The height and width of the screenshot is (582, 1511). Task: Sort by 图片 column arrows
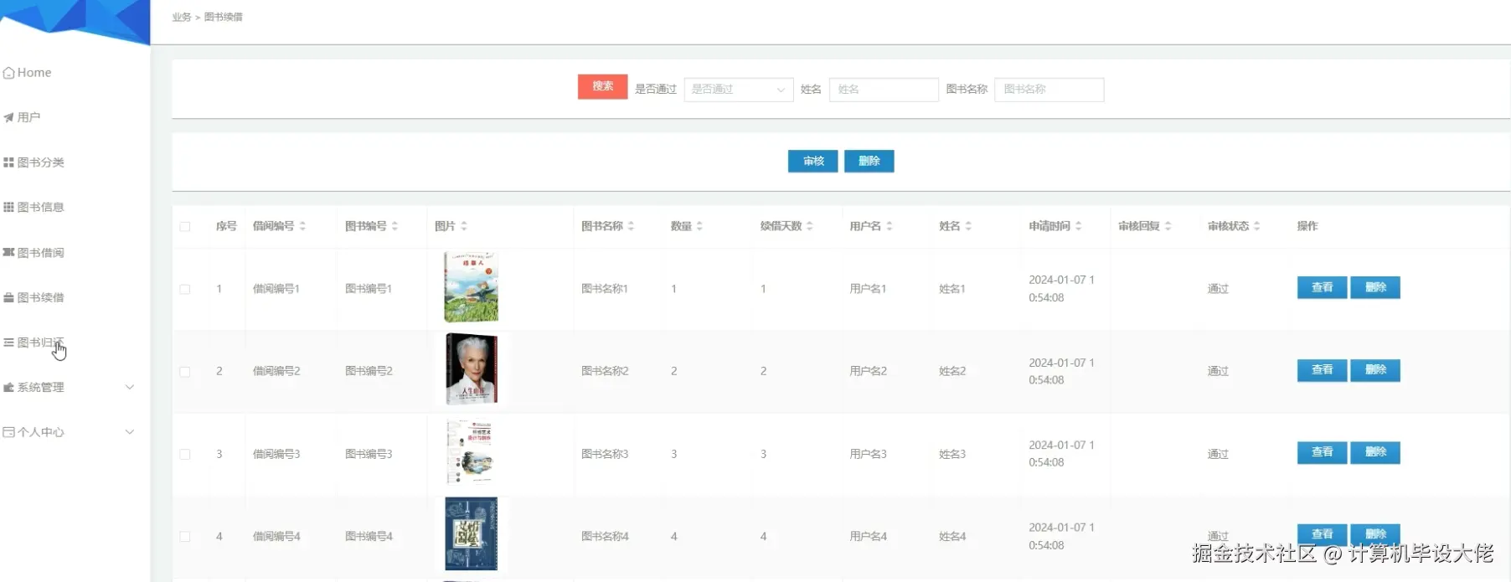[464, 226]
